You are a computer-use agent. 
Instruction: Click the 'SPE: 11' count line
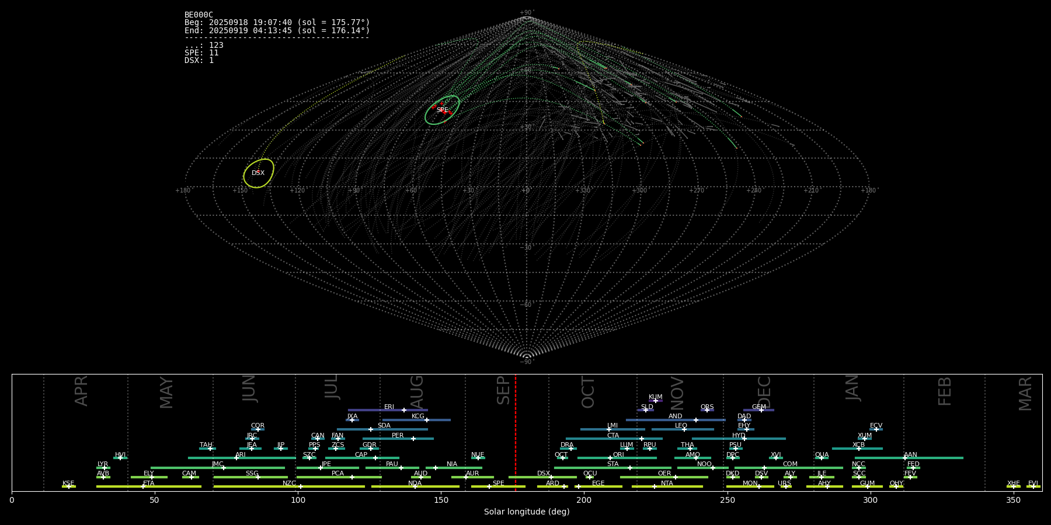pyautogui.click(x=201, y=53)
